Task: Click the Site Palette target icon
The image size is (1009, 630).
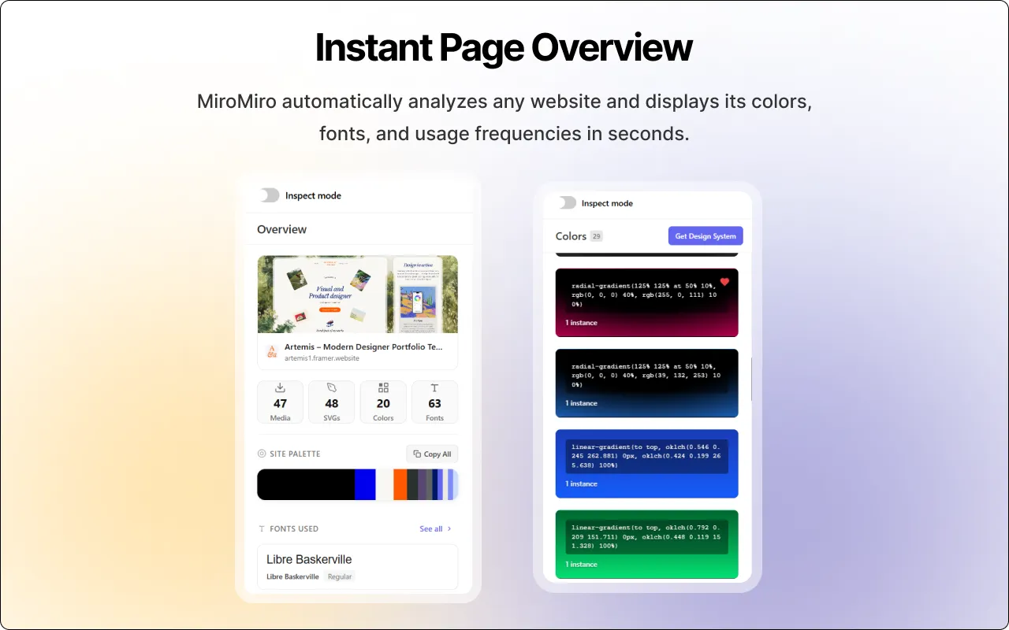Action: pos(262,454)
